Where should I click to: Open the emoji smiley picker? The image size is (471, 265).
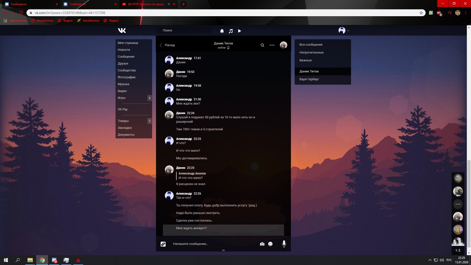click(270, 244)
